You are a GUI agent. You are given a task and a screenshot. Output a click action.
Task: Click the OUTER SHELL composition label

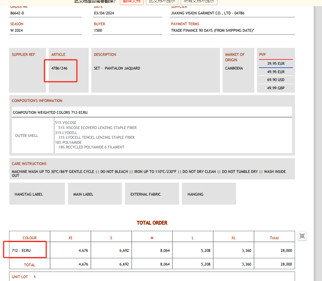tap(26, 135)
